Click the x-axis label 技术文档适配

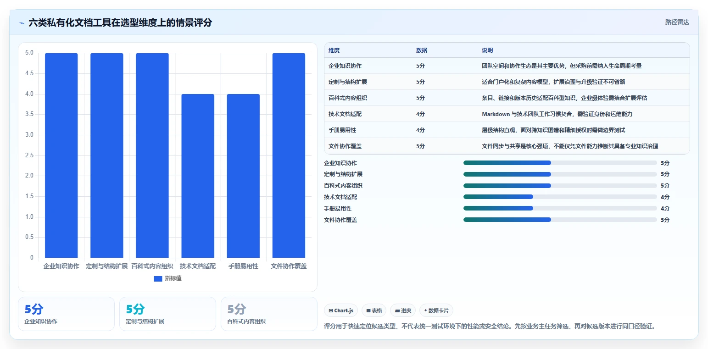click(x=197, y=266)
